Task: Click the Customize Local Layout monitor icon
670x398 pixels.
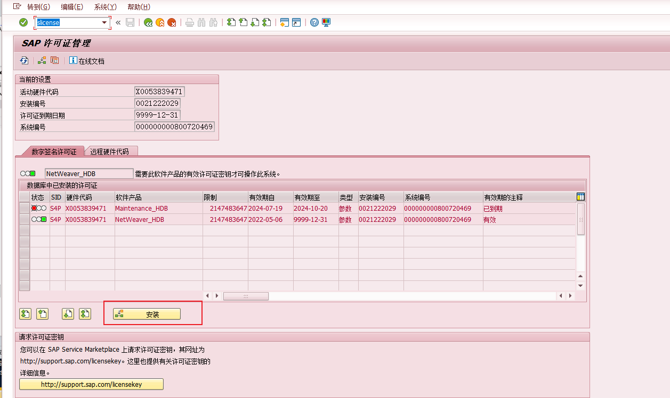Action: tap(326, 22)
